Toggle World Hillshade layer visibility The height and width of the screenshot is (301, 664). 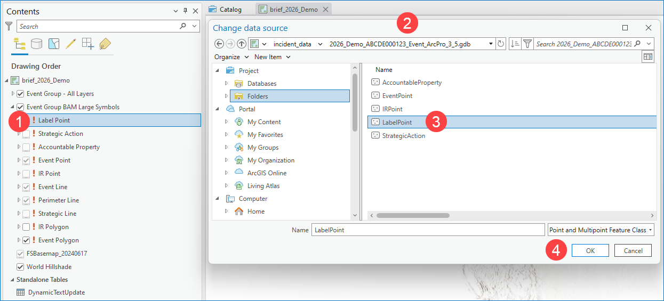point(21,267)
